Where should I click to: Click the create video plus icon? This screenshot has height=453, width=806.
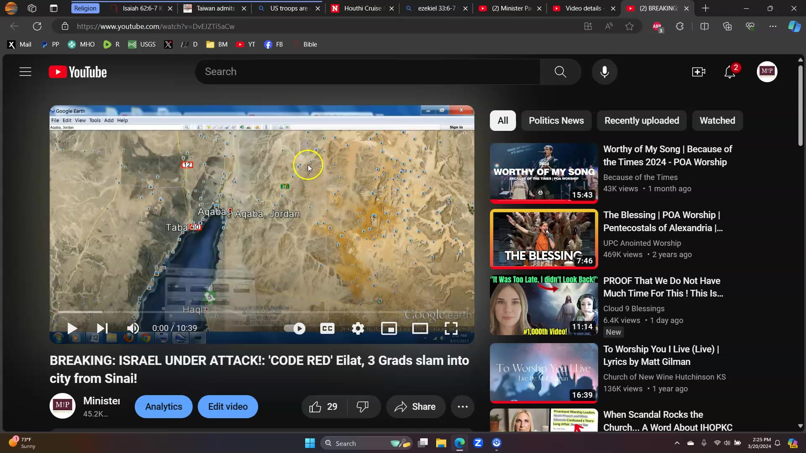pos(698,71)
